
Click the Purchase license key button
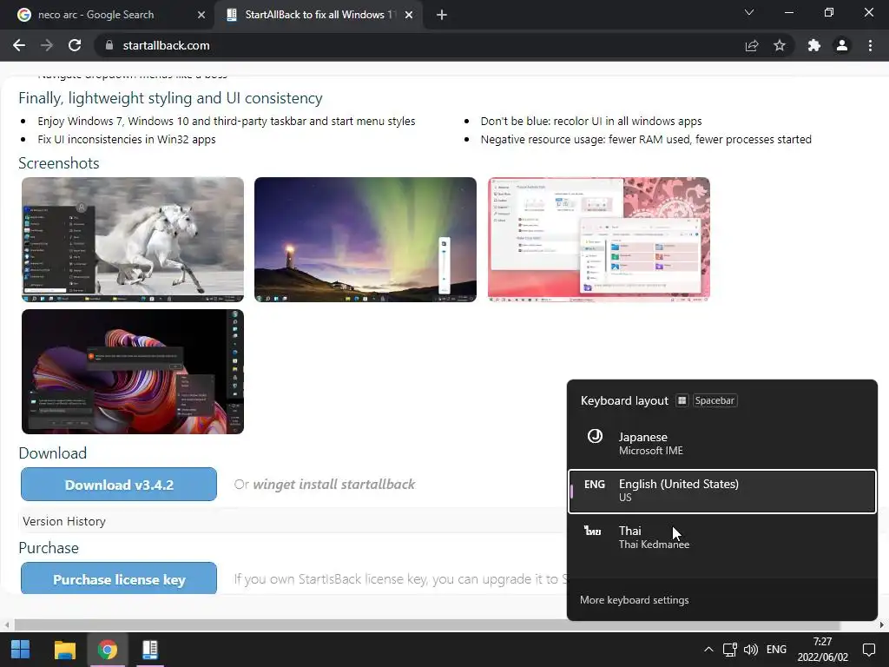119,578
